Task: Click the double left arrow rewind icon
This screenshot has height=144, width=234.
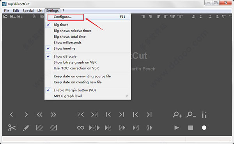Action: pos(39,115)
